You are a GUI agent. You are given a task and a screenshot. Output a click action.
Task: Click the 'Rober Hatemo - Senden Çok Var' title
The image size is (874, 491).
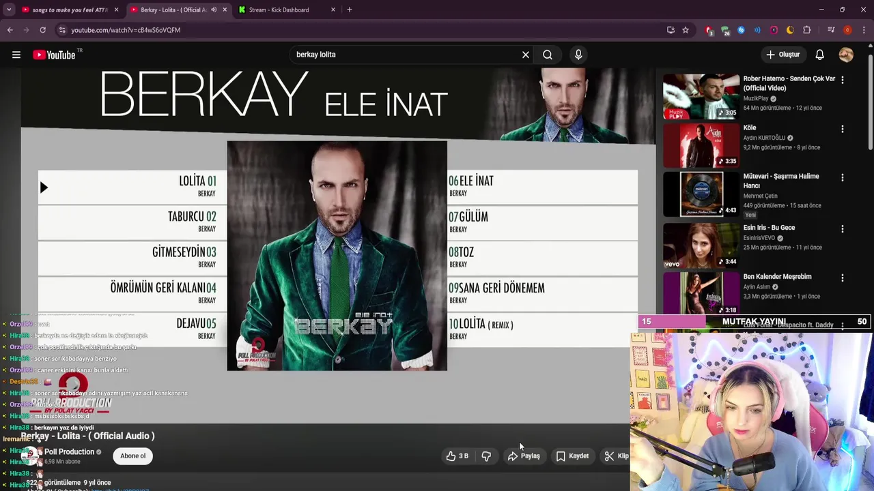(x=789, y=83)
